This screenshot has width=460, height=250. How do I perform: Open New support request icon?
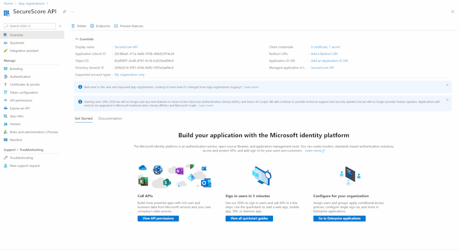(6, 166)
